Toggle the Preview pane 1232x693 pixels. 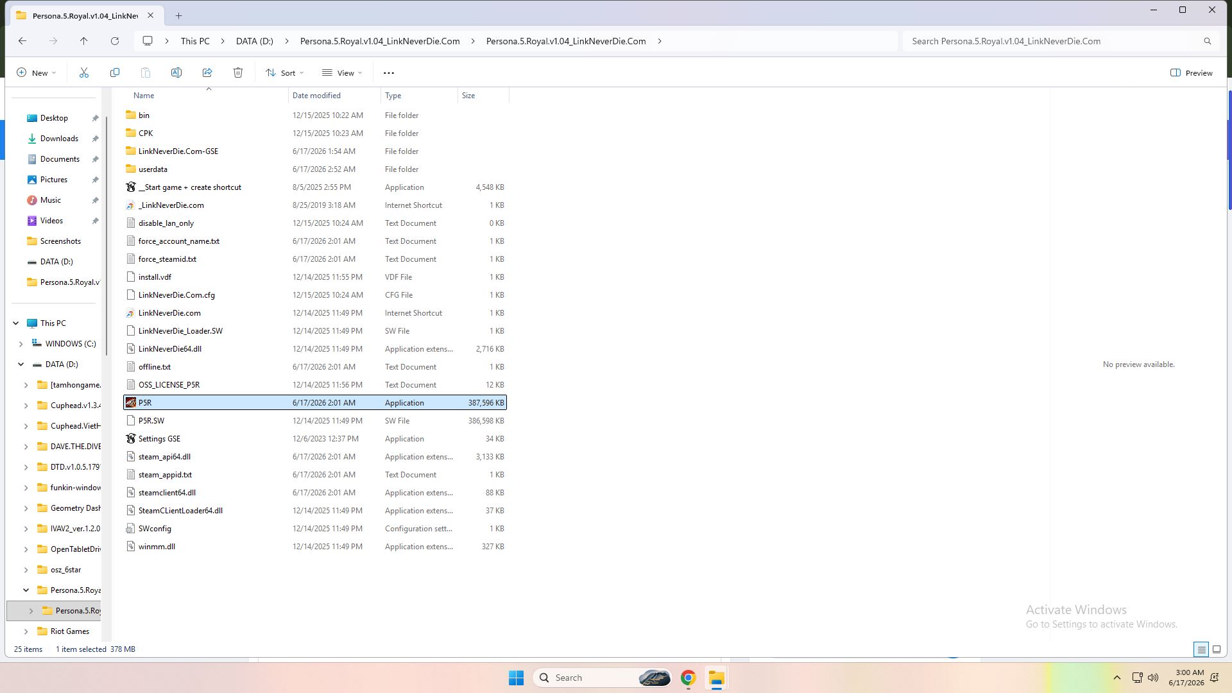[1192, 73]
